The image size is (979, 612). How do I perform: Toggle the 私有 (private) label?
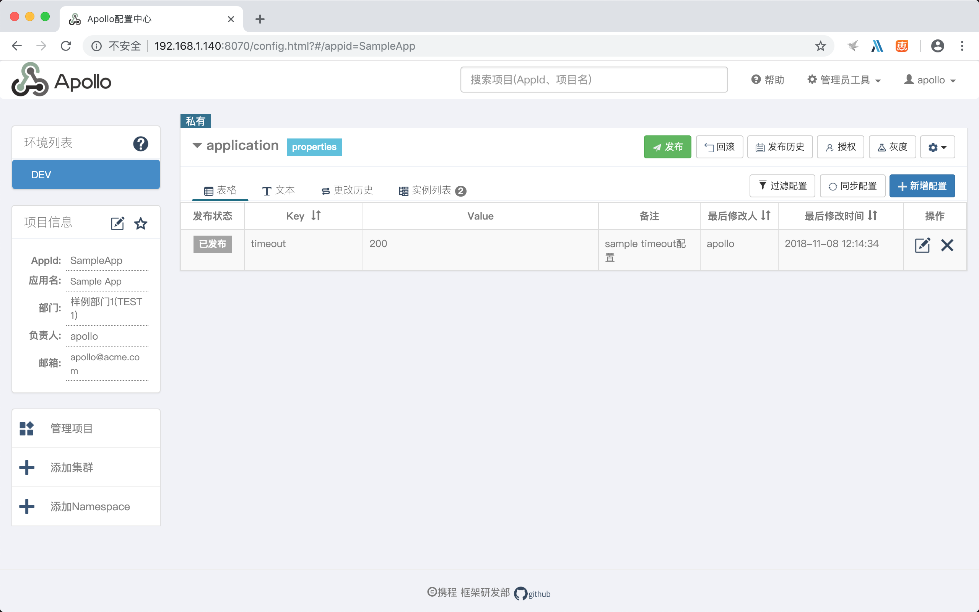tap(196, 120)
